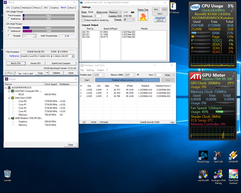Viewport: 241px width, 193px height.
Task: Open the LinX Run count dropdown
Action: coord(159,75)
